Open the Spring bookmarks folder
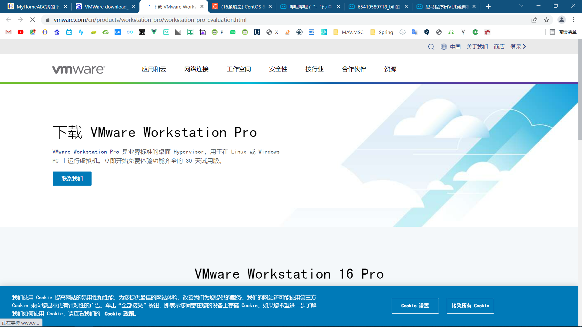 pyautogui.click(x=382, y=32)
